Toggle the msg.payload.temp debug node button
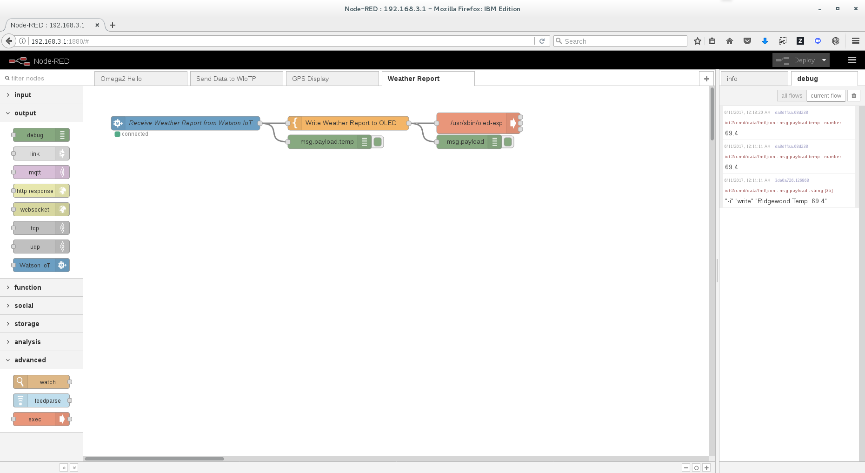 click(x=378, y=142)
